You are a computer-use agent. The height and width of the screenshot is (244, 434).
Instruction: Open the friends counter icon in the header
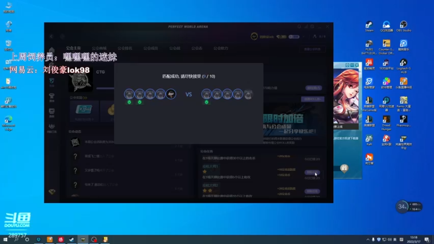coord(319,36)
